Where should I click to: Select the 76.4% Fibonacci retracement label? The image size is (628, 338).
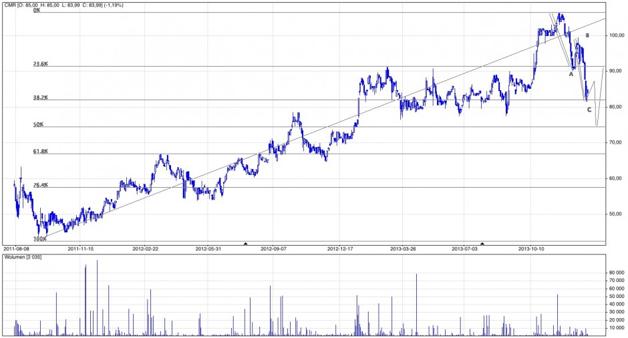tap(41, 185)
